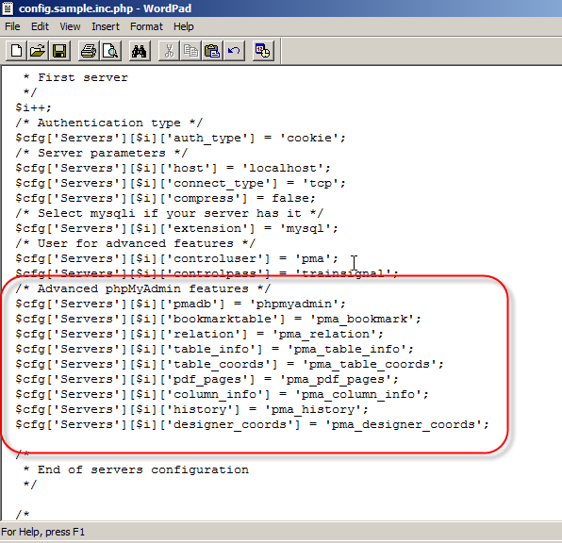Screen dimensions: 562x543
Task: Click the Copy icon in toolbar
Action: (190, 51)
